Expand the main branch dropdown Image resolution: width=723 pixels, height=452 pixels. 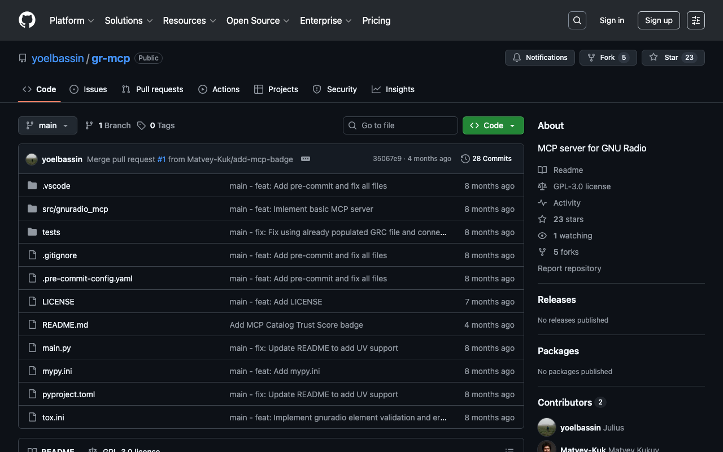(x=47, y=125)
